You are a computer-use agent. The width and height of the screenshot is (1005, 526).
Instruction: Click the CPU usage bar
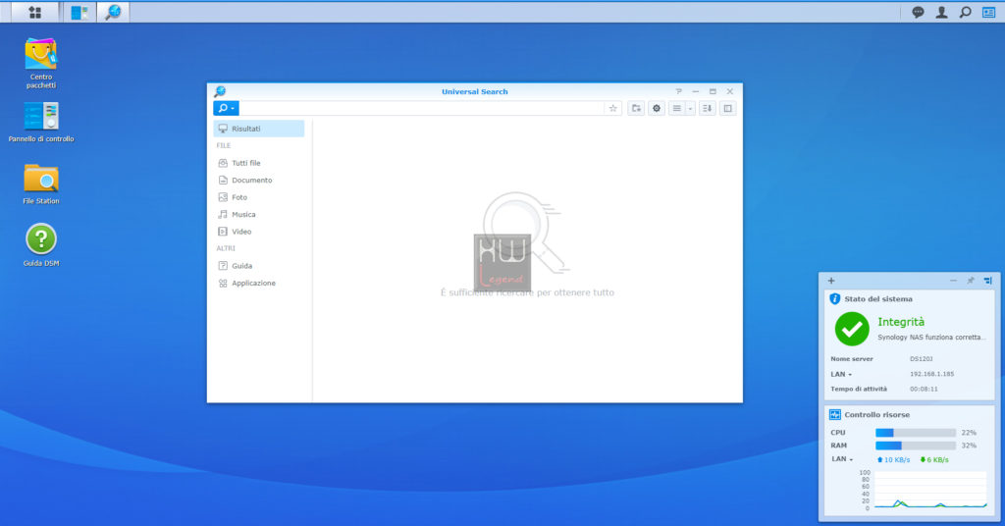(x=916, y=433)
